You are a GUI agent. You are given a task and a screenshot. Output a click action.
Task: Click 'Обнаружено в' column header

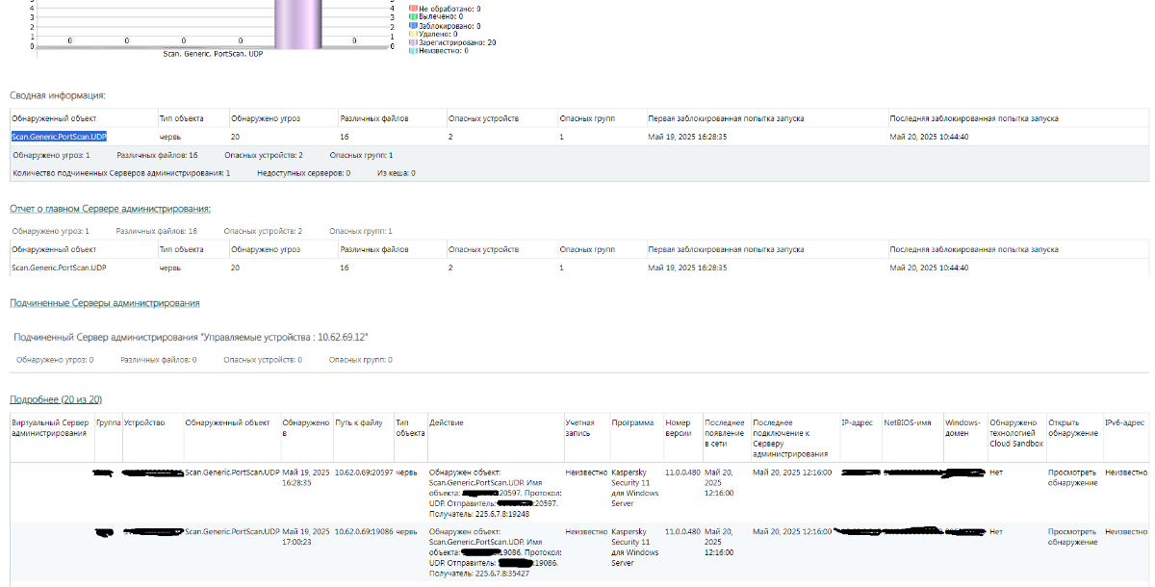pyautogui.click(x=305, y=428)
